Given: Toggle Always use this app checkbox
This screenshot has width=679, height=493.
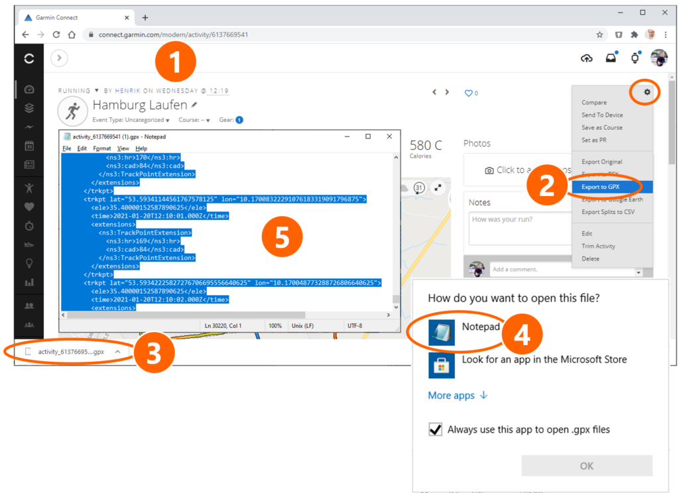Looking at the screenshot, I should click(435, 429).
